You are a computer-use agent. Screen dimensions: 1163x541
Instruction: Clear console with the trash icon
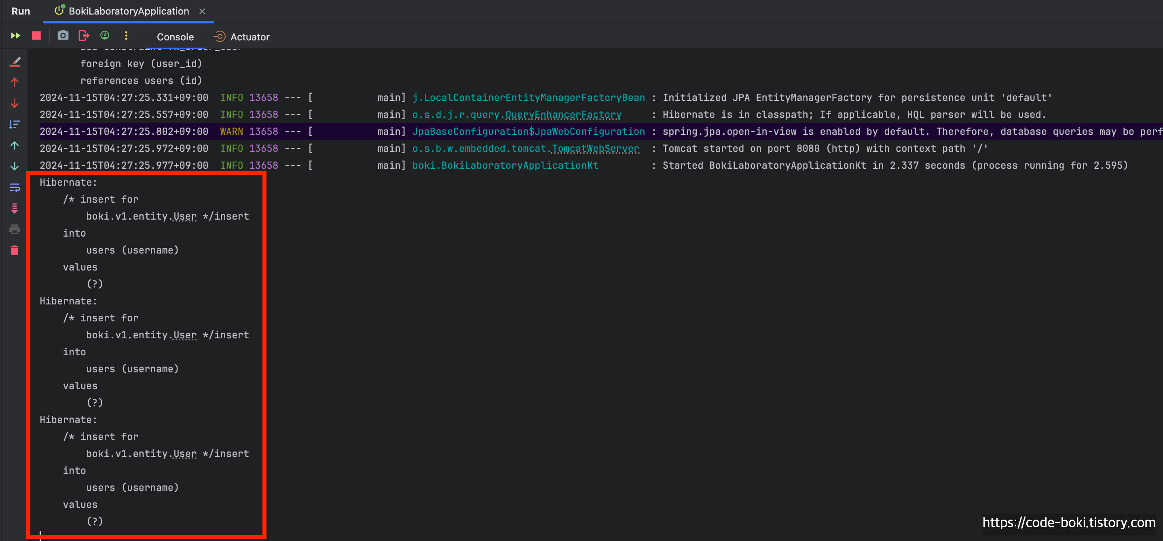(x=15, y=251)
